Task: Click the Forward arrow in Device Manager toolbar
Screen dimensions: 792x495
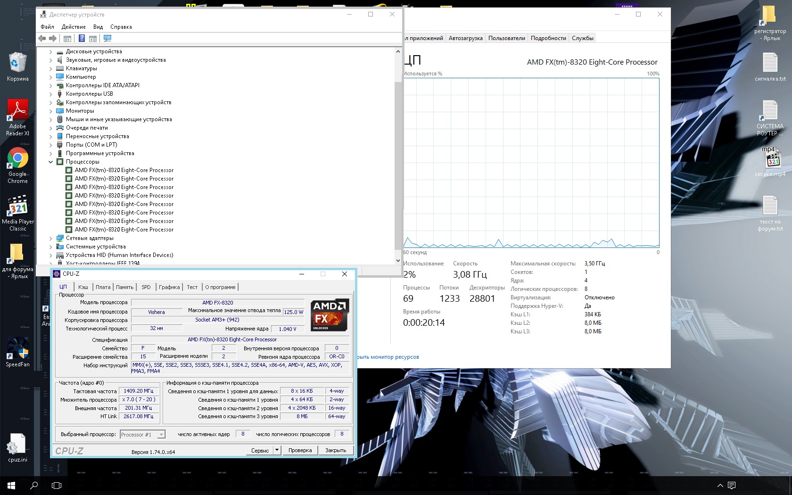Action: point(53,39)
